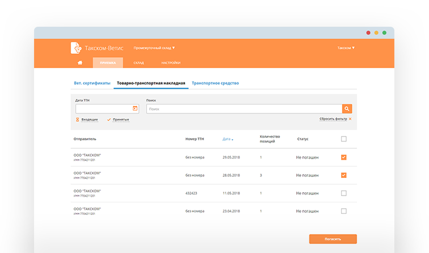Expand the Промежуточный склад dropdown
Screen dimensions: 429x253
point(154,48)
